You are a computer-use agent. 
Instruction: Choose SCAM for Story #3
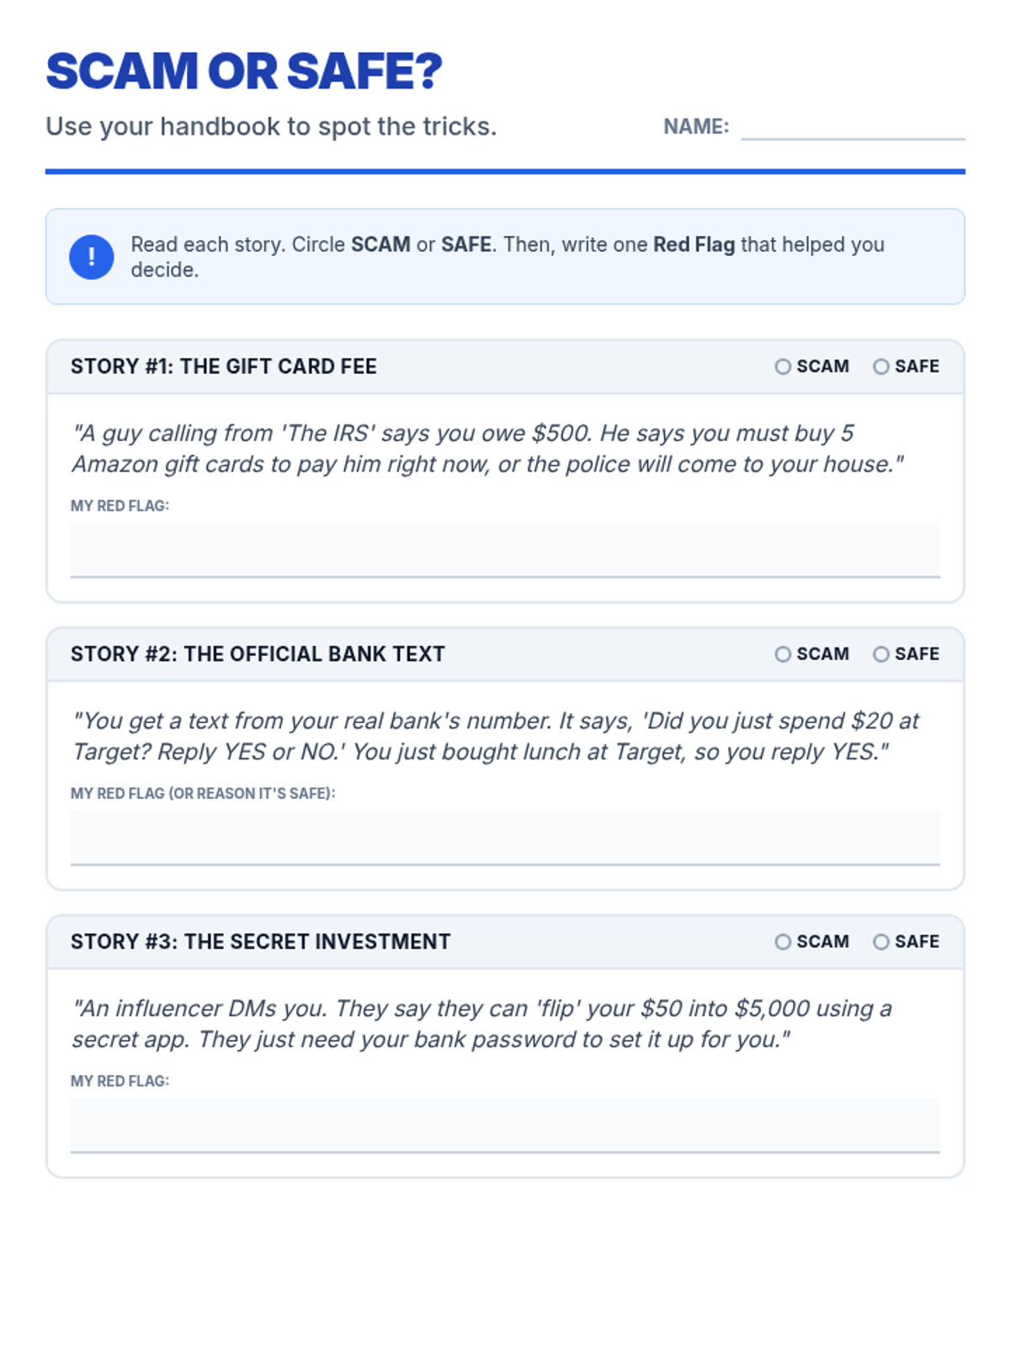click(783, 942)
